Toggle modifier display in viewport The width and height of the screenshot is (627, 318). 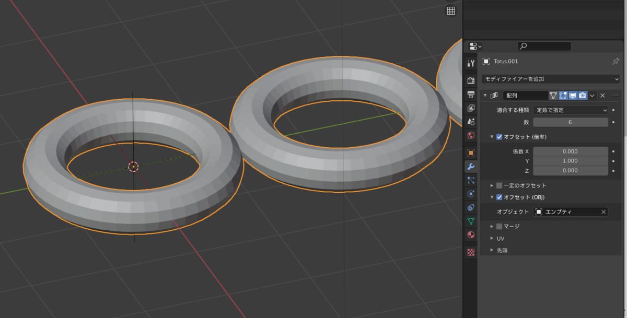(x=573, y=96)
